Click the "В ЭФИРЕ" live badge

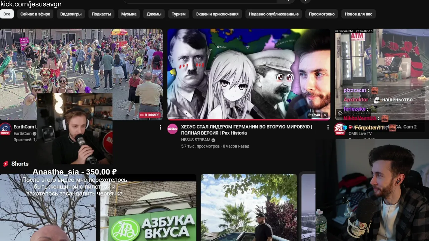[x=149, y=115]
